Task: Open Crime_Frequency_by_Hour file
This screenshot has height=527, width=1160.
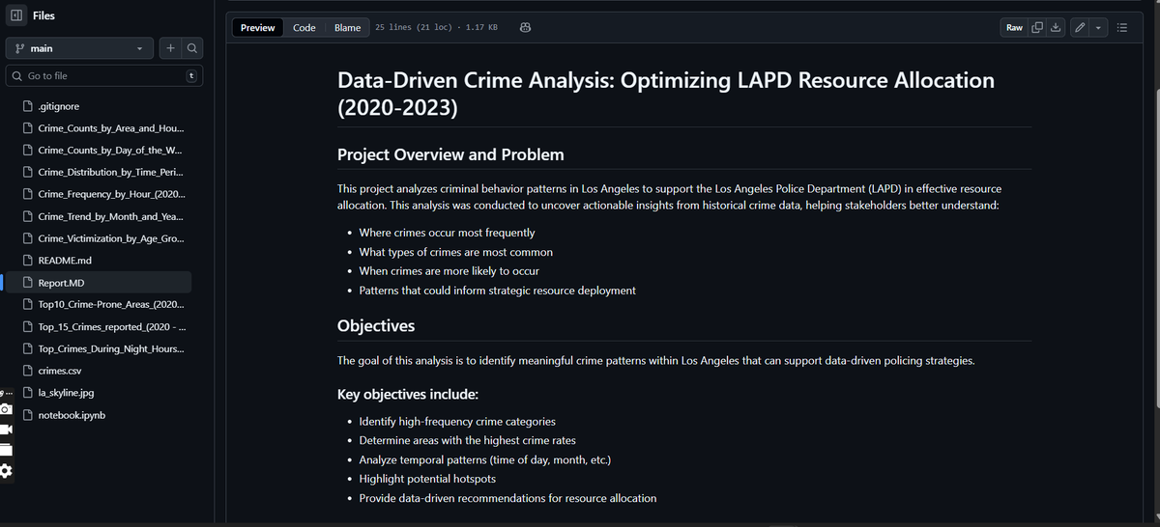Action: click(111, 194)
